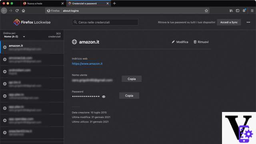Click the 'Ultimo utilizzo: 31 gennaio 2021' text
Screen dimensions: 256x144
90,122
